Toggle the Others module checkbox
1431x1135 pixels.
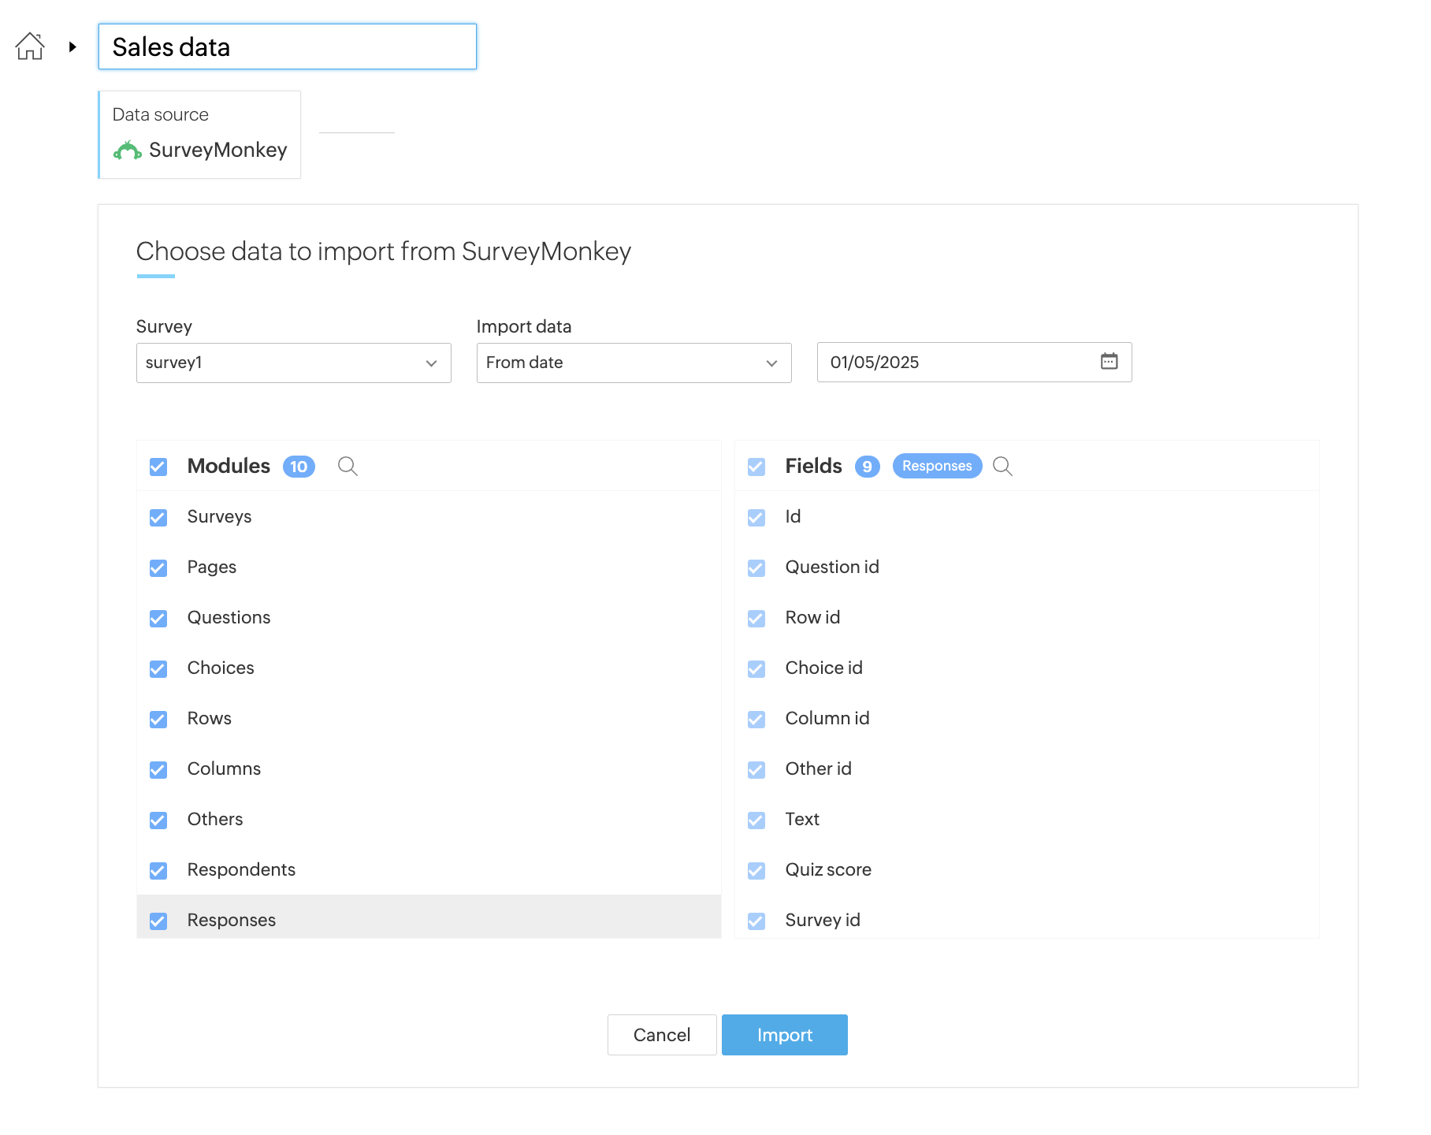pos(158,820)
